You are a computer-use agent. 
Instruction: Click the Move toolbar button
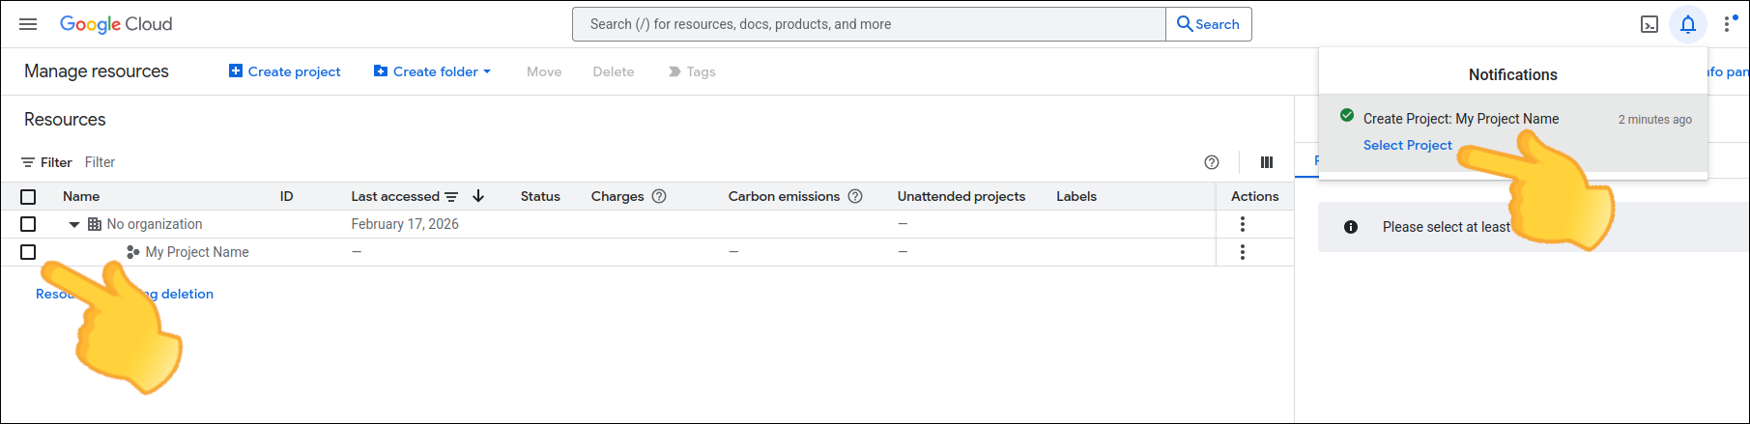pyautogui.click(x=544, y=71)
